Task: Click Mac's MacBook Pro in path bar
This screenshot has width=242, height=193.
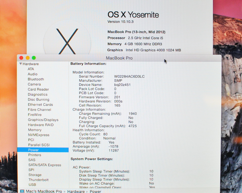Action: coord(44,191)
